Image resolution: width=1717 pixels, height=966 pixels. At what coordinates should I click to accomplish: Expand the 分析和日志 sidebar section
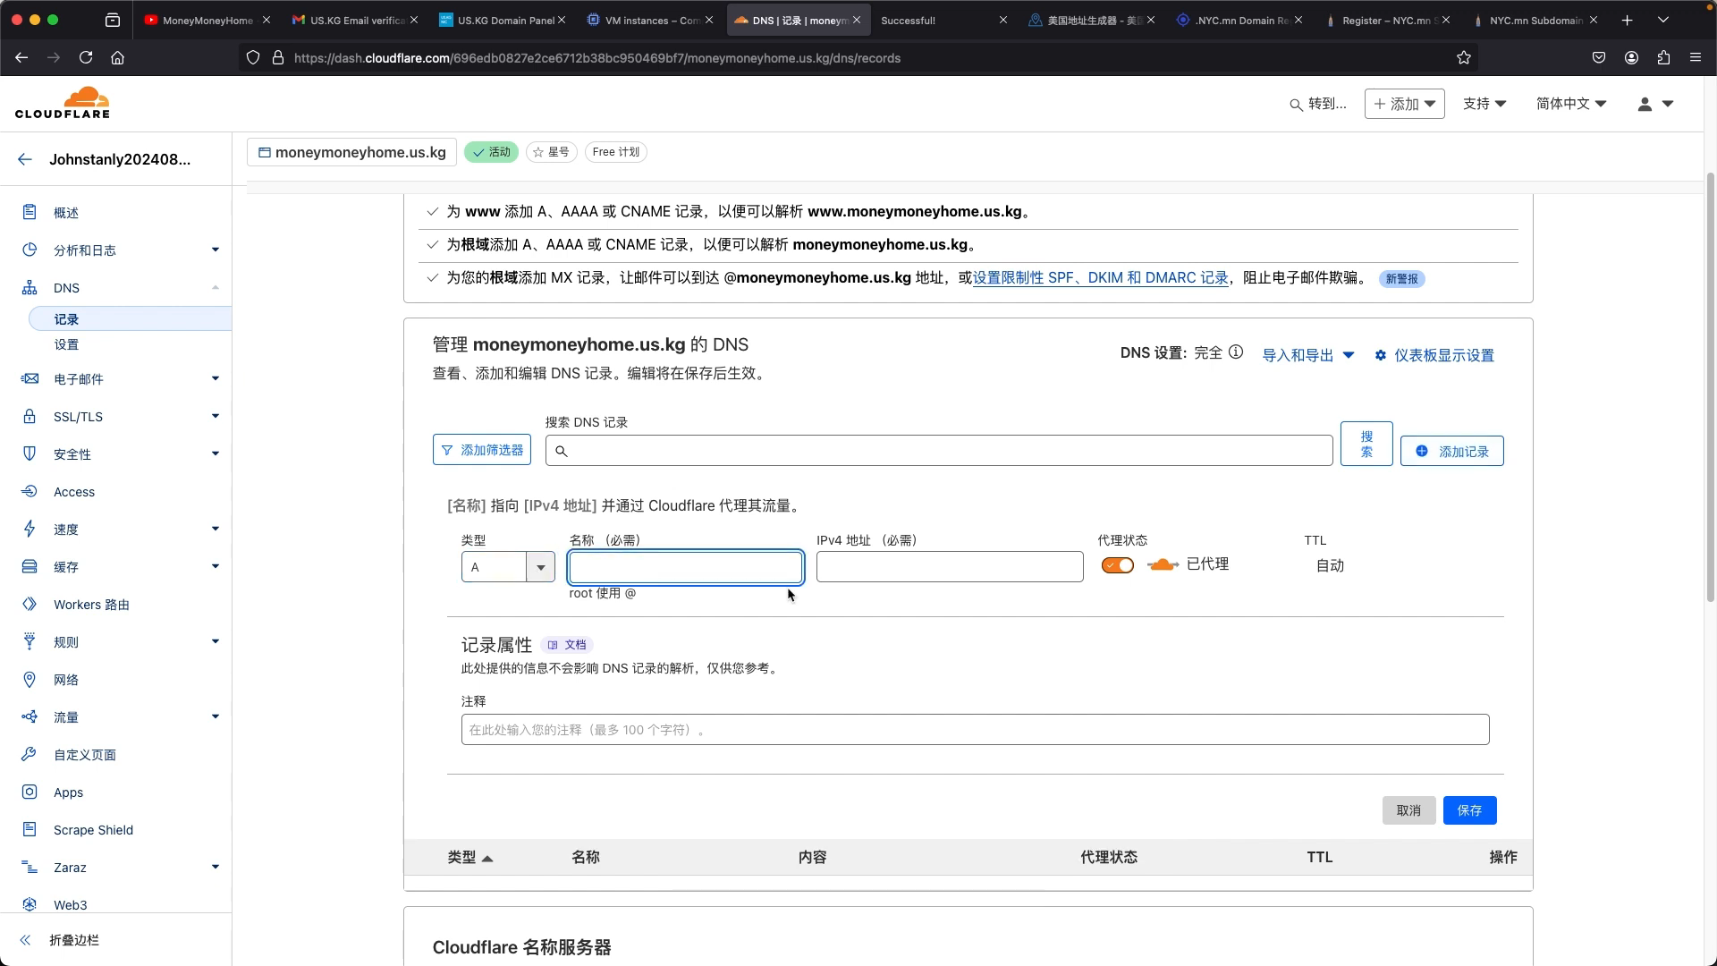tap(216, 250)
